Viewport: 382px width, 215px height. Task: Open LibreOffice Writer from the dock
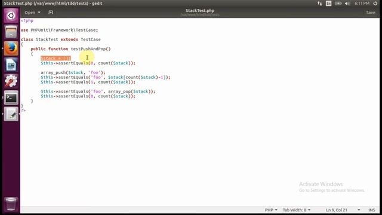pos(11,65)
